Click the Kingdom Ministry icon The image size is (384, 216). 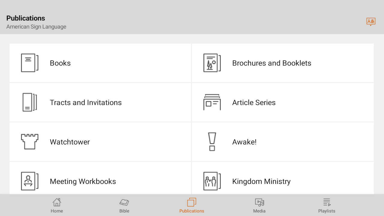[212, 181]
